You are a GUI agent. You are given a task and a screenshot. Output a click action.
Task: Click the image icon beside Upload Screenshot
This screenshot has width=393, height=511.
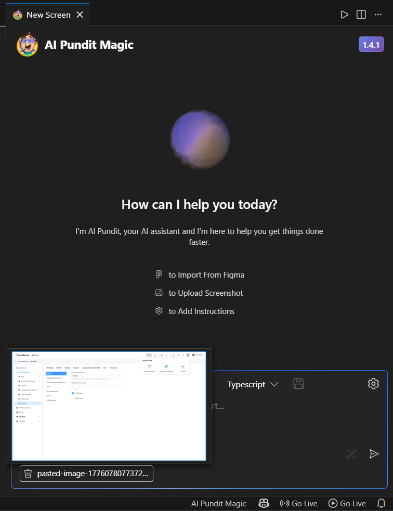point(159,293)
